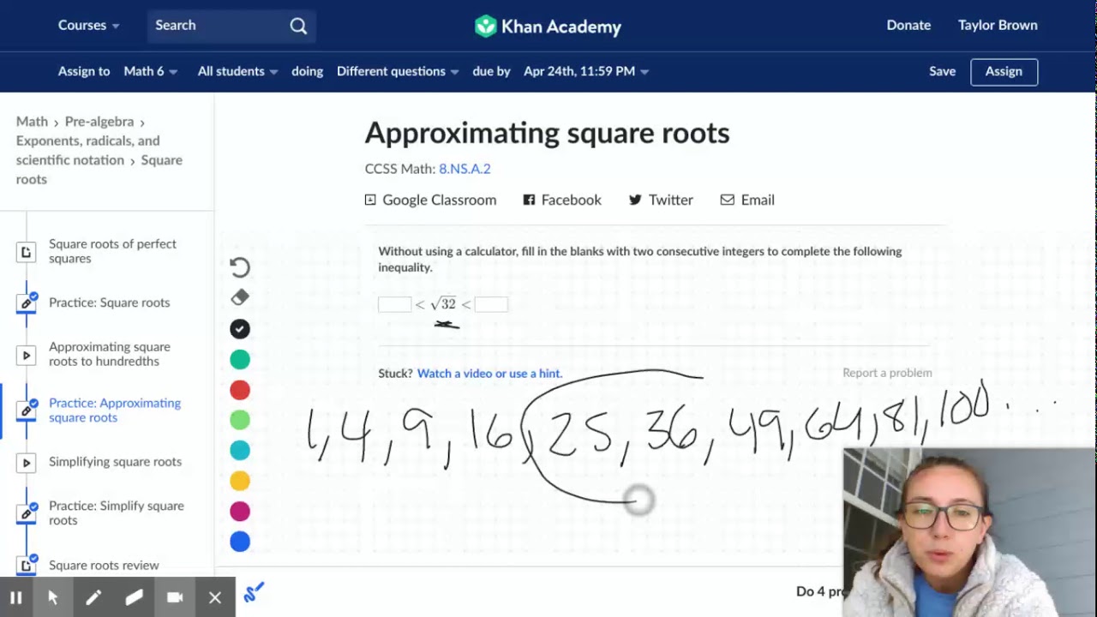Click the Math breadcrumb
The width and height of the screenshot is (1097, 617).
click(32, 122)
